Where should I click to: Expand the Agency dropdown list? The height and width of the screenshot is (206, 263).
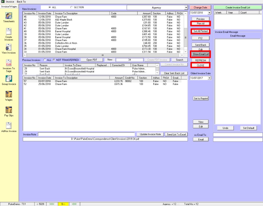coord(186,8)
